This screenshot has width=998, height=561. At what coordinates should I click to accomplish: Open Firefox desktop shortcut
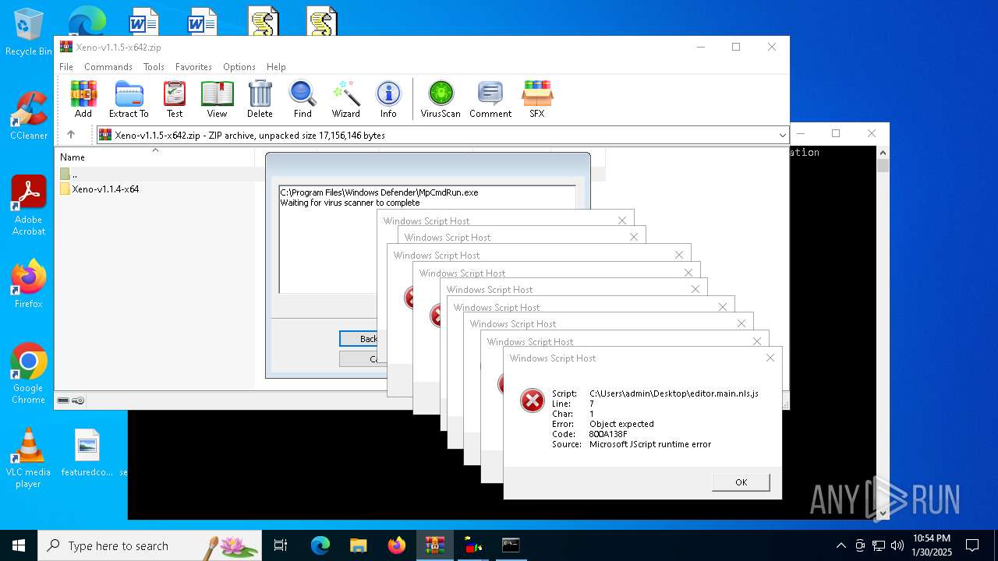coord(28,284)
